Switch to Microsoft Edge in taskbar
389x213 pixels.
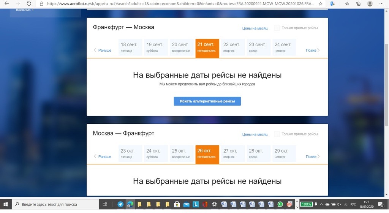pos(130,204)
